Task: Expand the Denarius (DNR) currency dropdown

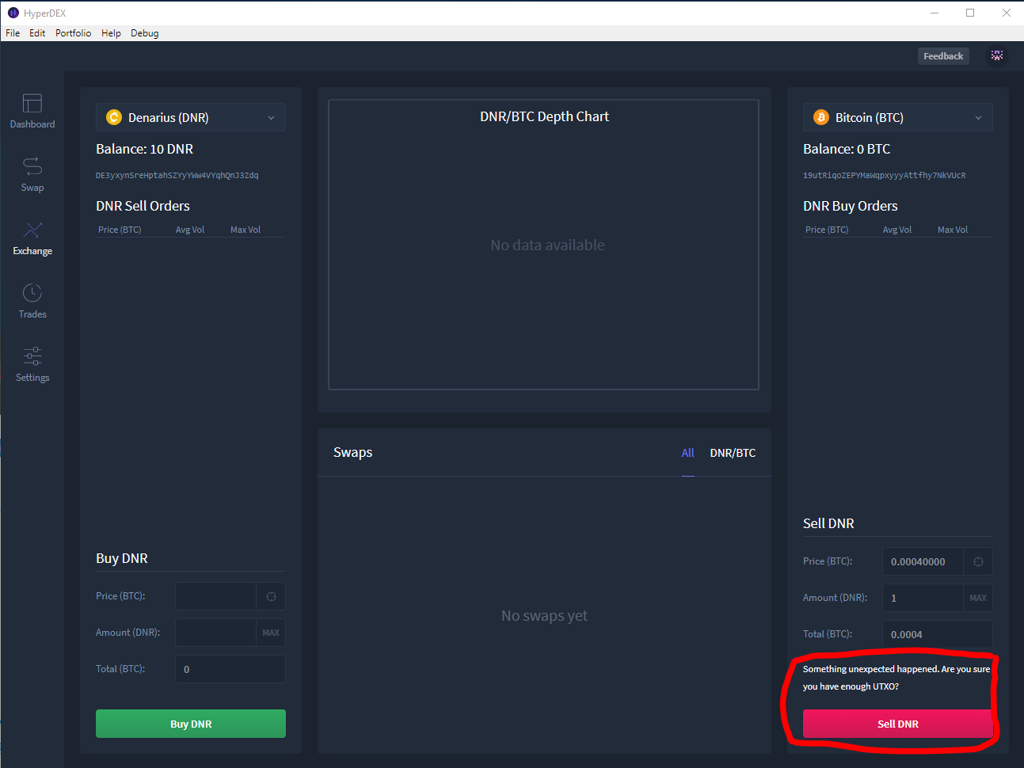Action: [191, 117]
